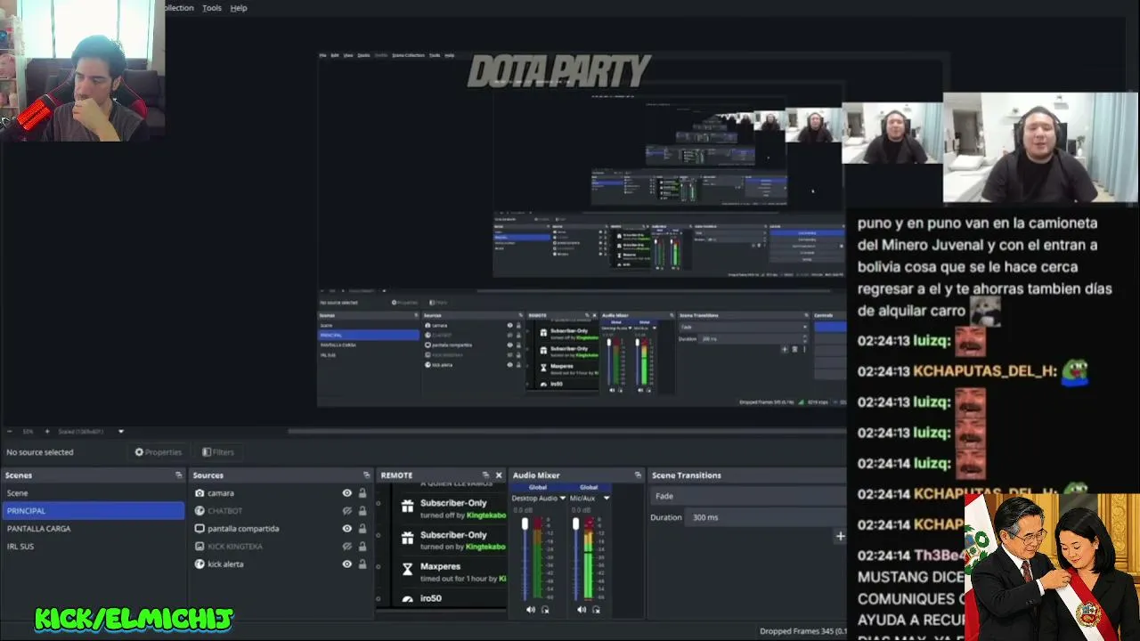Click the Maxperes timeout hourglass icon
The width and height of the screenshot is (1140, 641).
[x=407, y=570]
